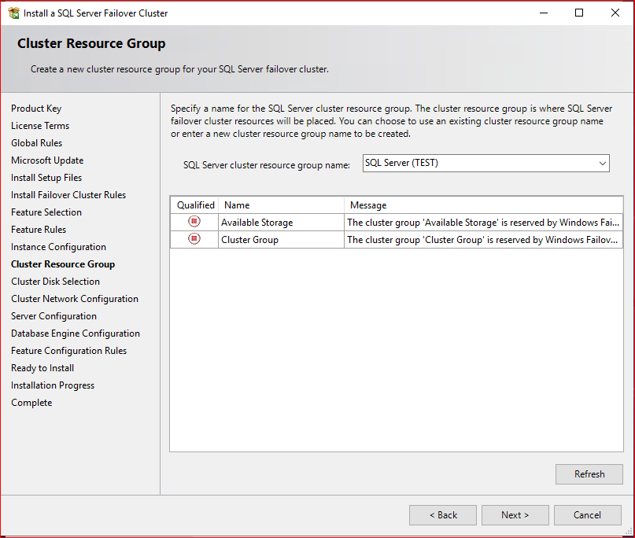Select the Cluster Group name cell
Image resolution: width=635 pixels, height=538 pixels.
282,240
